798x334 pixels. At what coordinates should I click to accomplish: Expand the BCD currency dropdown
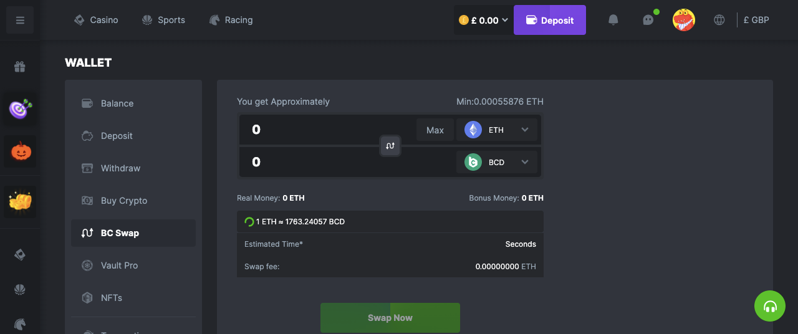pyautogui.click(x=497, y=162)
